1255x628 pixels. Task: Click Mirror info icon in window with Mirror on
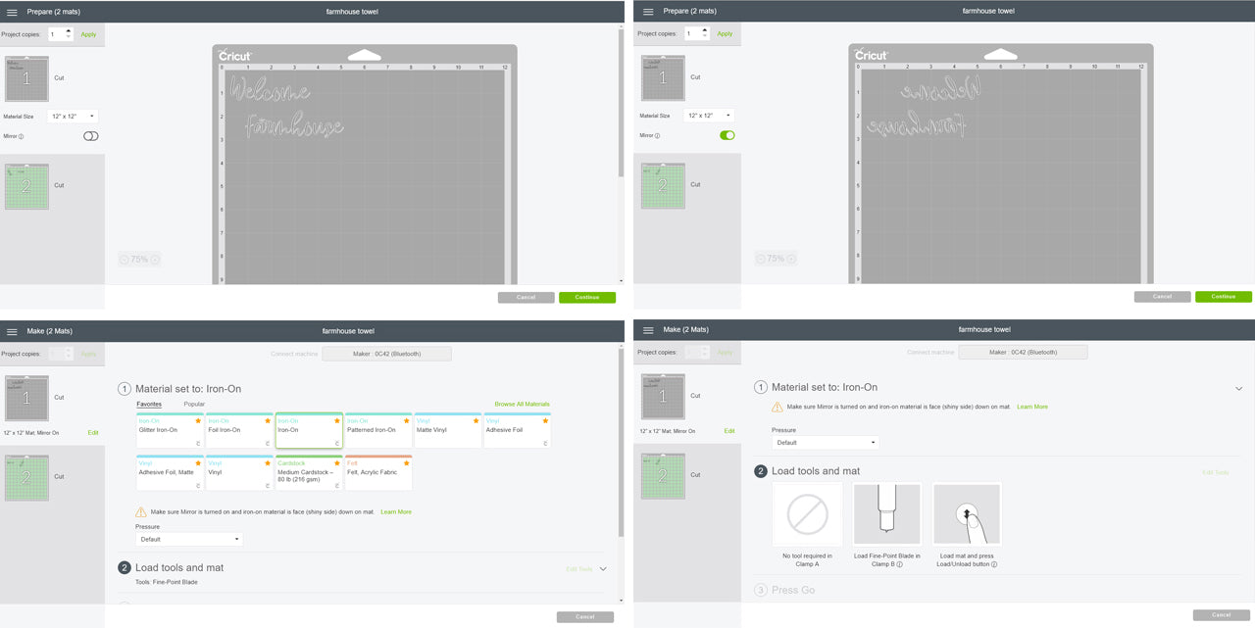[658, 135]
